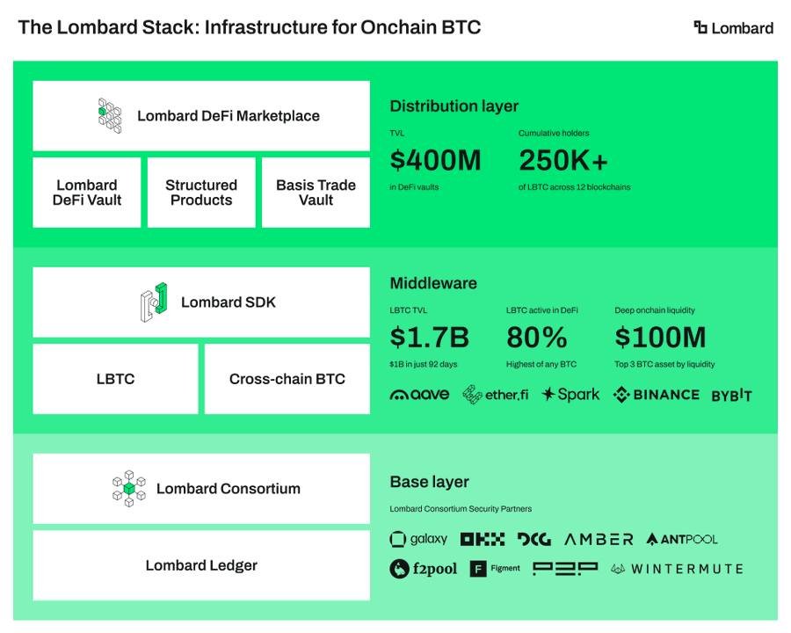Click the $1.7B LBTC TVL figure
This screenshot has width=791, height=633.
click(429, 338)
